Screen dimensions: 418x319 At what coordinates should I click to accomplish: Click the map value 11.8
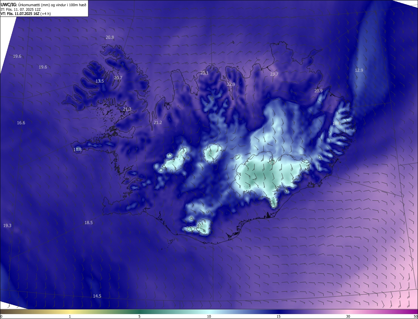click(x=77, y=150)
